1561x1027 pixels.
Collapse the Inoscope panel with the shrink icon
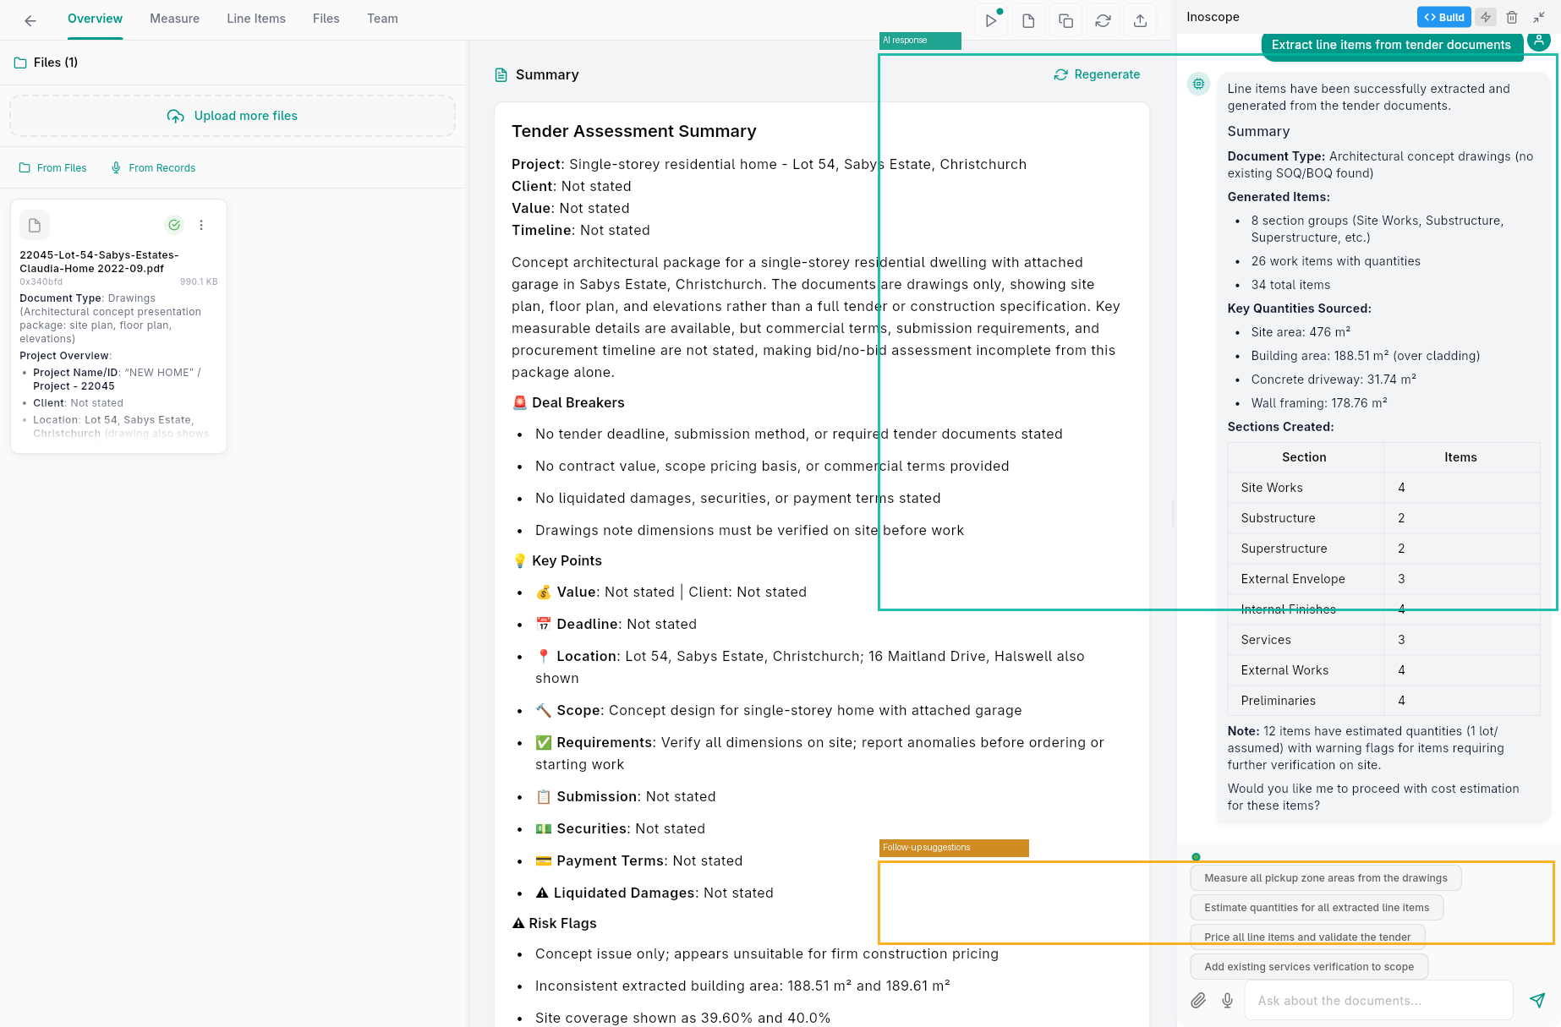pyautogui.click(x=1539, y=17)
